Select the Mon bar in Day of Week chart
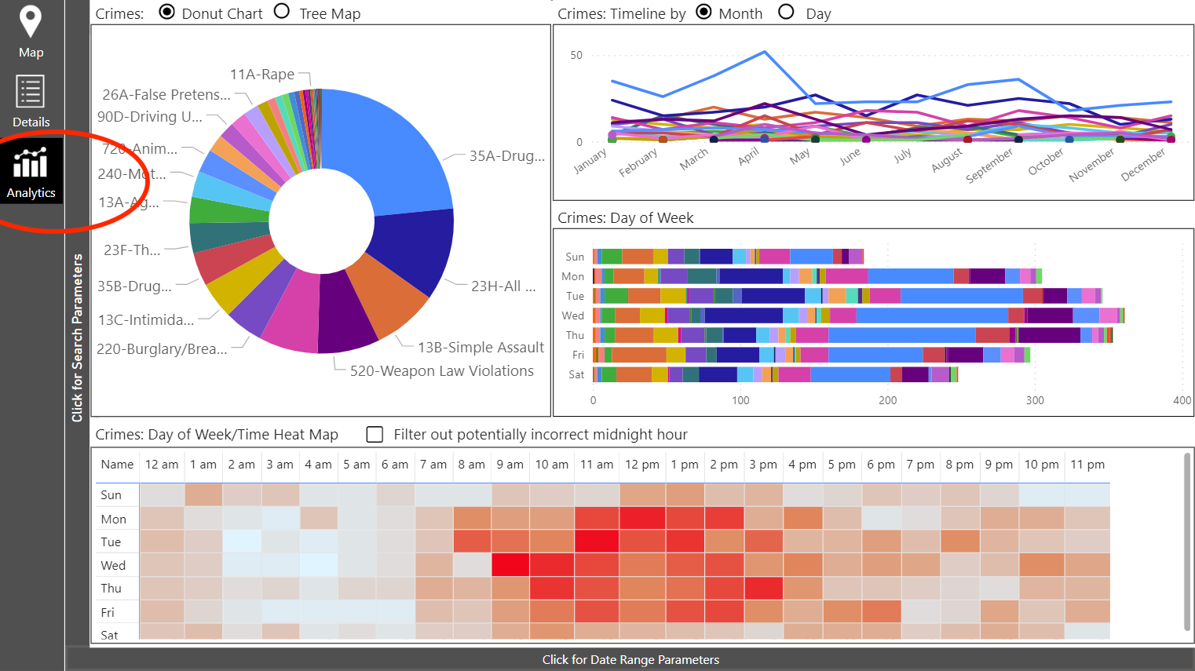Viewport: 1195px width, 671px height. tap(785, 275)
